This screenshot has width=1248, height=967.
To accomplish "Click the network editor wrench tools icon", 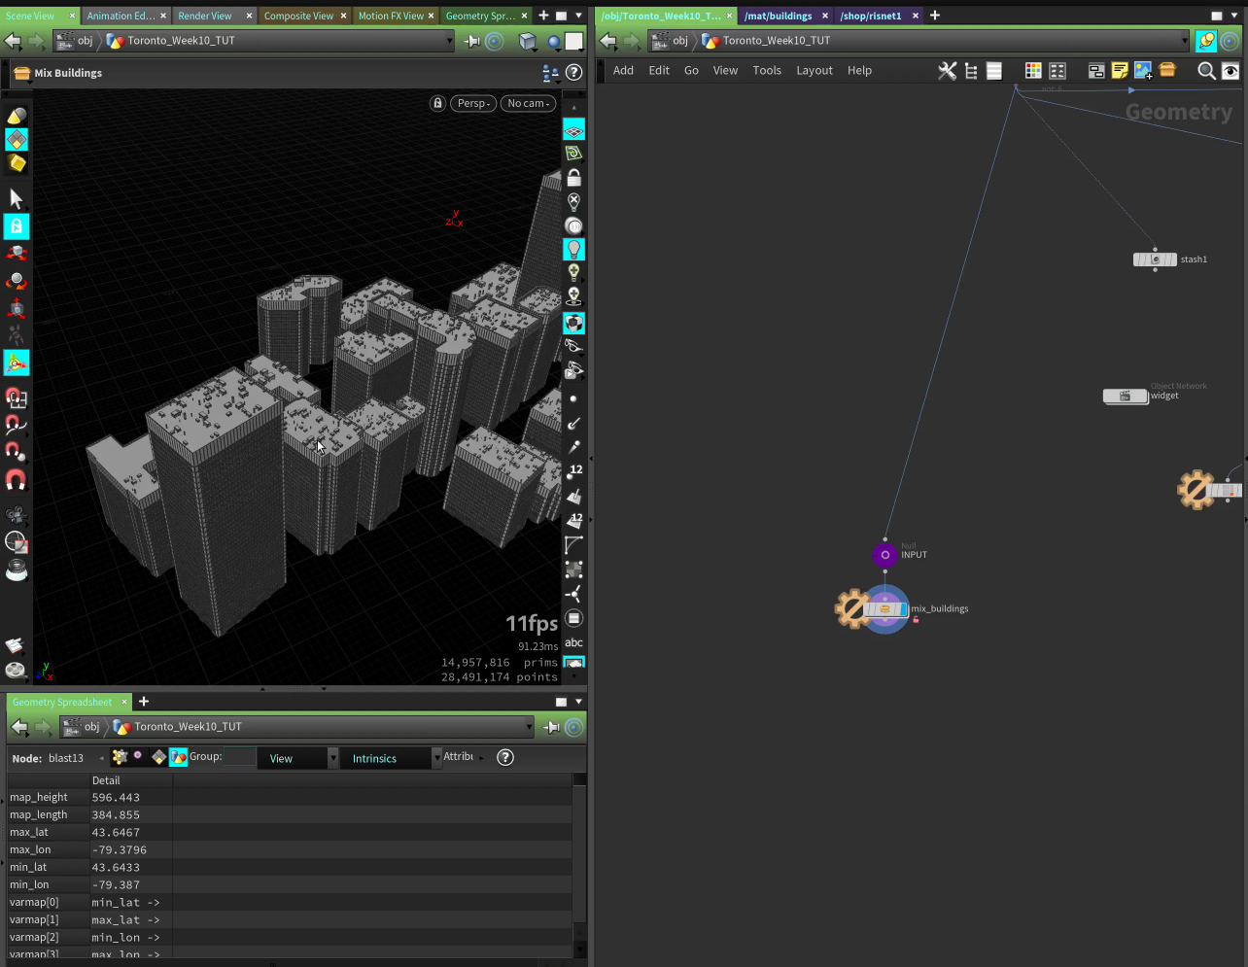I will 948,70.
